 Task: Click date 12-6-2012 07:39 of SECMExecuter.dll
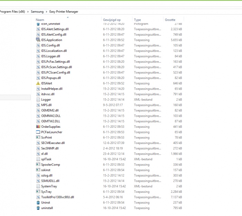coord(114,143)
